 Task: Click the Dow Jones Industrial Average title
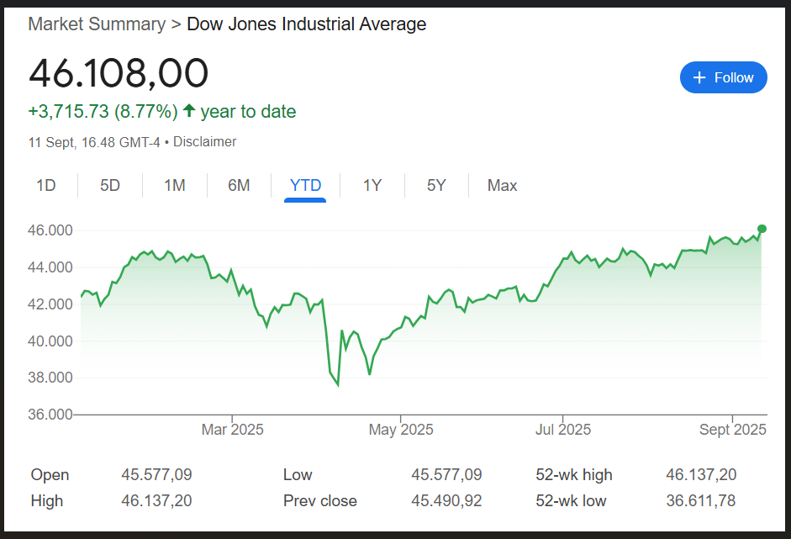pos(306,24)
